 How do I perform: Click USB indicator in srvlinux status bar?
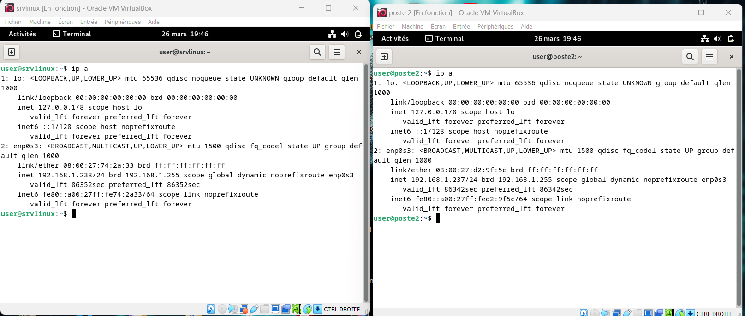tap(254, 309)
